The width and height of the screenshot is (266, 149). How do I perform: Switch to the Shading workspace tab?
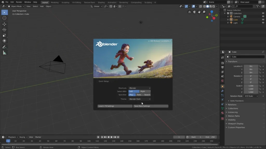(x=101, y=2)
